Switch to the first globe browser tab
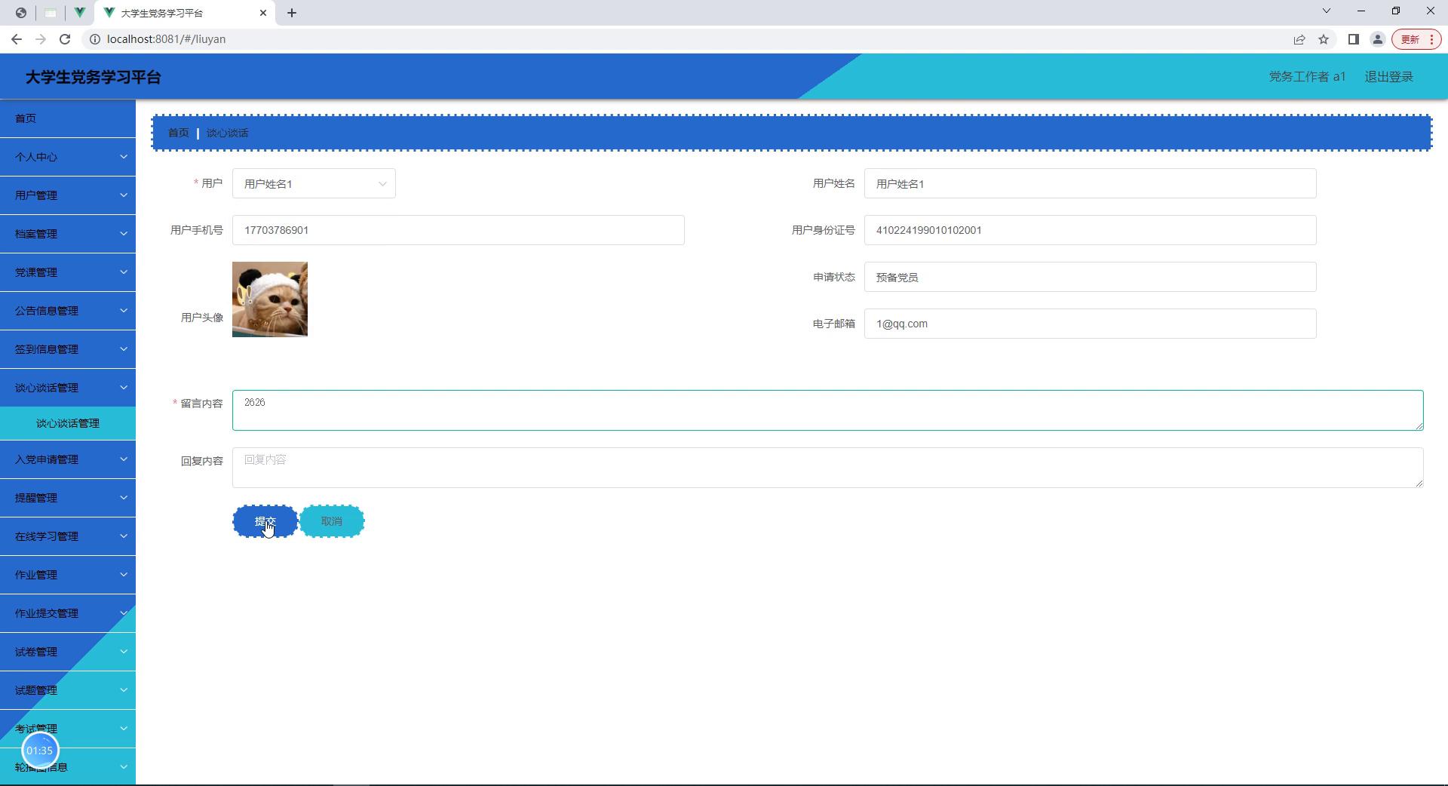 point(20,13)
